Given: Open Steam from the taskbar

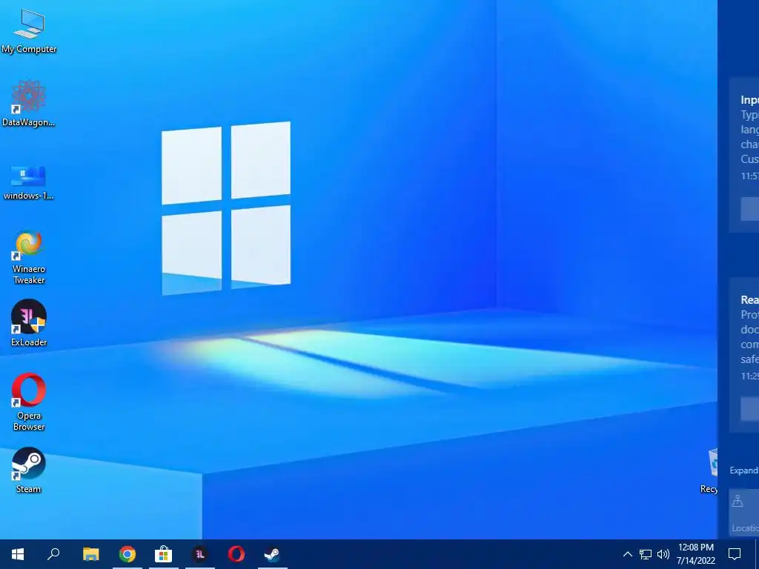Looking at the screenshot, I should tap(273, 554).
